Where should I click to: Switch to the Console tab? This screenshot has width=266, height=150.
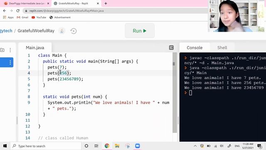click(x=195, y=47)
